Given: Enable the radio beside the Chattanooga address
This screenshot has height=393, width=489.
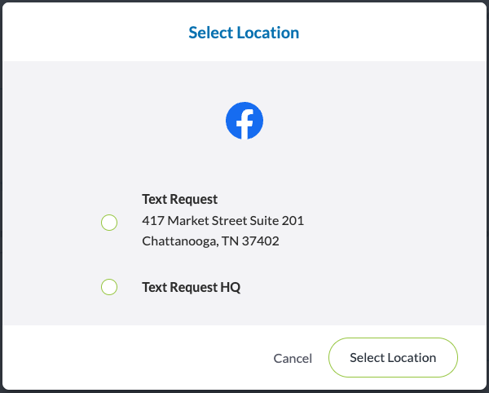Looking at the screenshot, I should (109, 222).
